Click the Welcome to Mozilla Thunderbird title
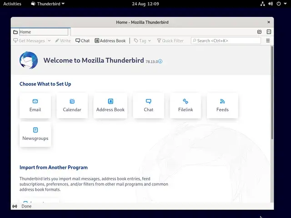The width and height of the screenshot is (291, 218). coord(94,60)
